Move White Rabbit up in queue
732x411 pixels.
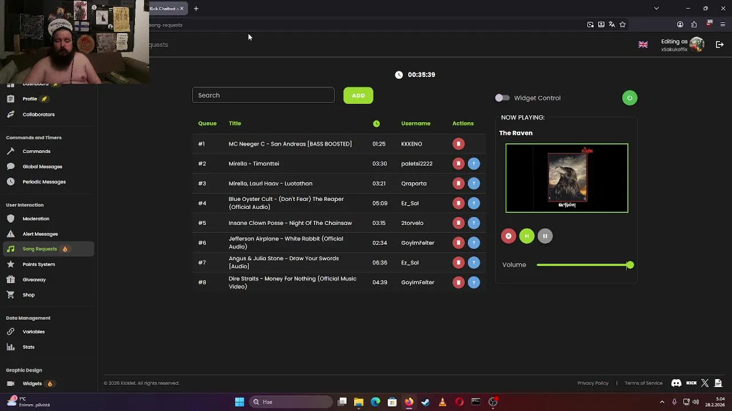pyautogui.click(x=474, y=243)
